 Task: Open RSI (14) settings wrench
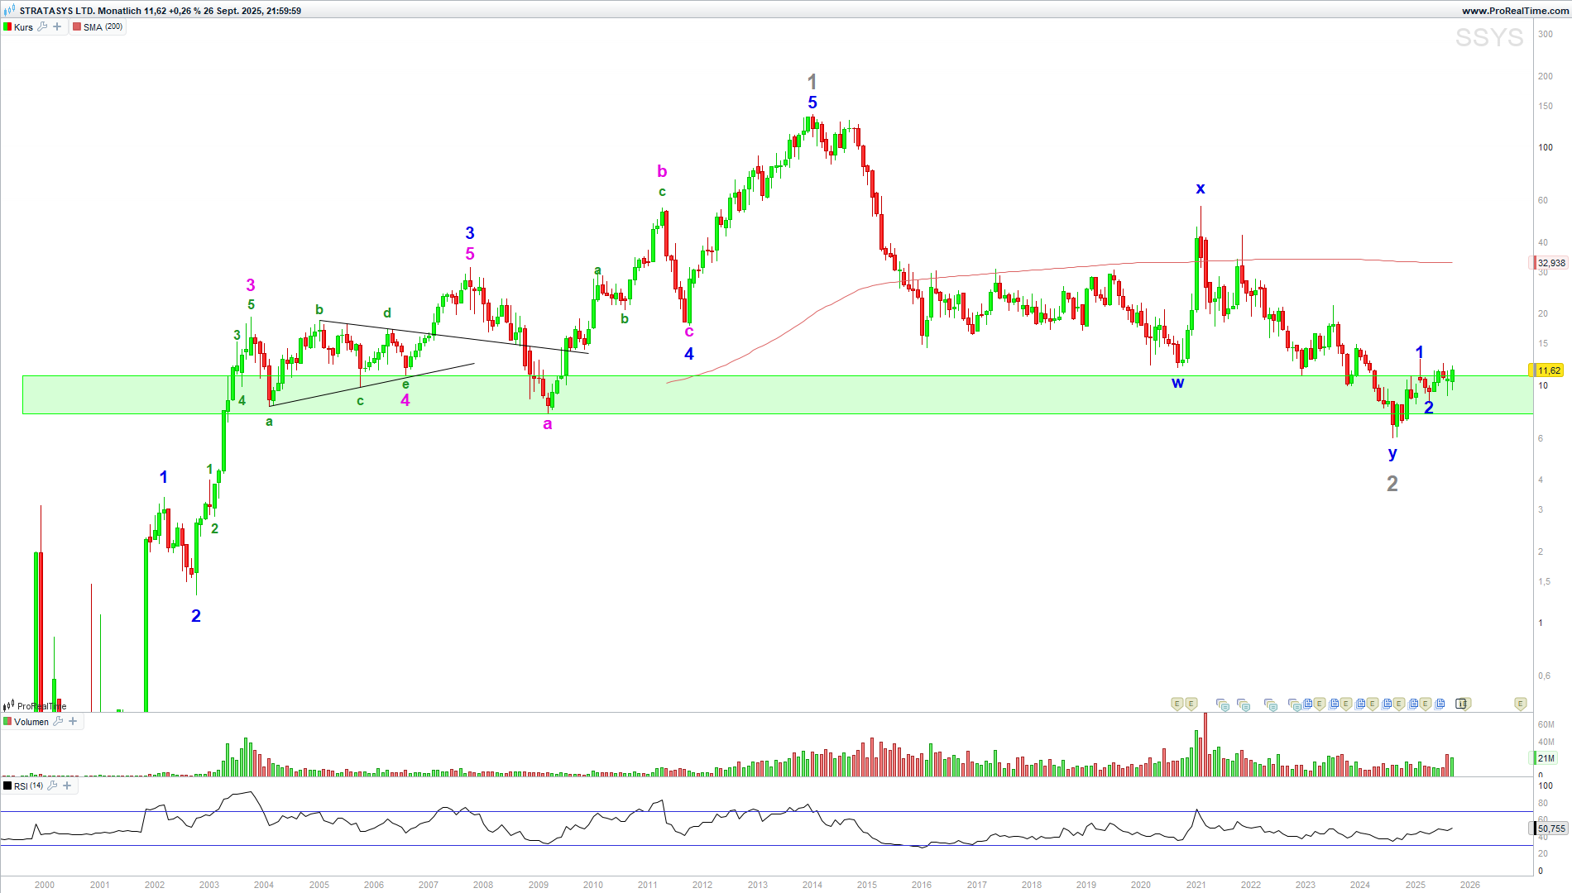(52, 786)
